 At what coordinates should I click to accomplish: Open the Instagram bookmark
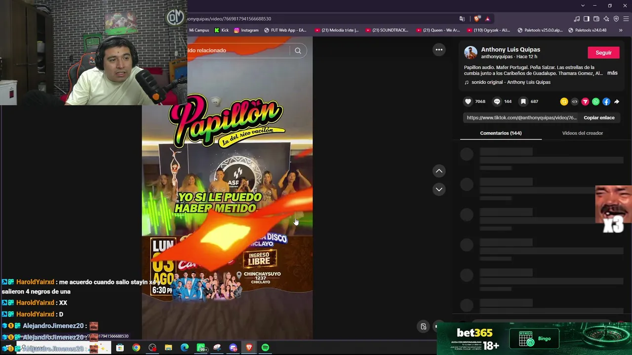click(x=246, y=30)
